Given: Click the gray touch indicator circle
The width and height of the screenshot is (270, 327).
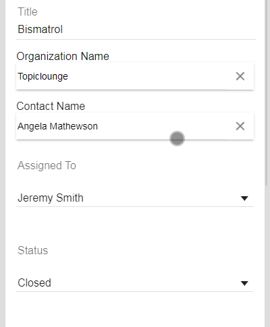Looking at the screenshot, I should click(177, 138).
